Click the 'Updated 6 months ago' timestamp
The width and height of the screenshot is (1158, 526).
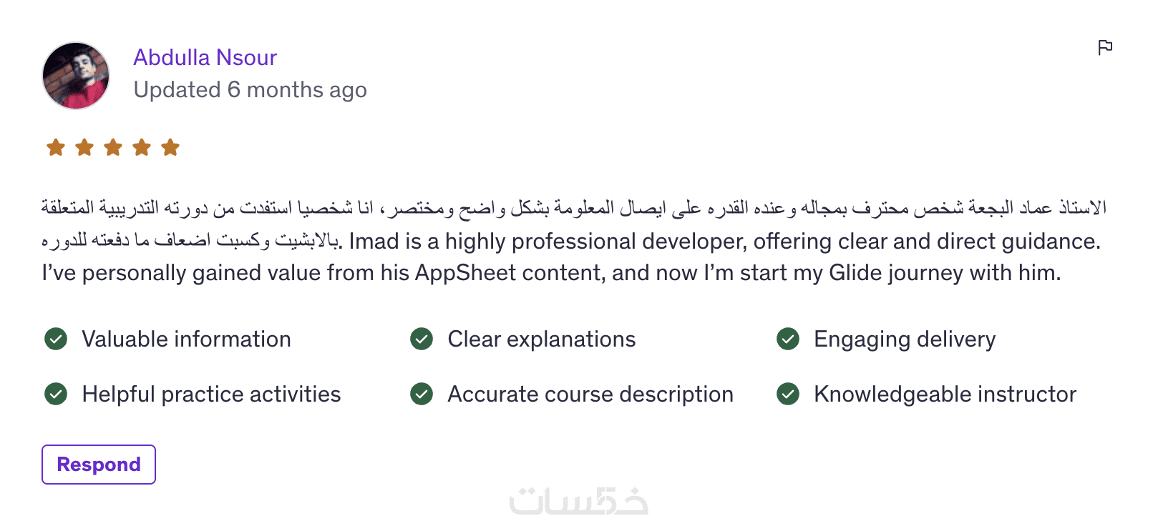click(250, 90)
